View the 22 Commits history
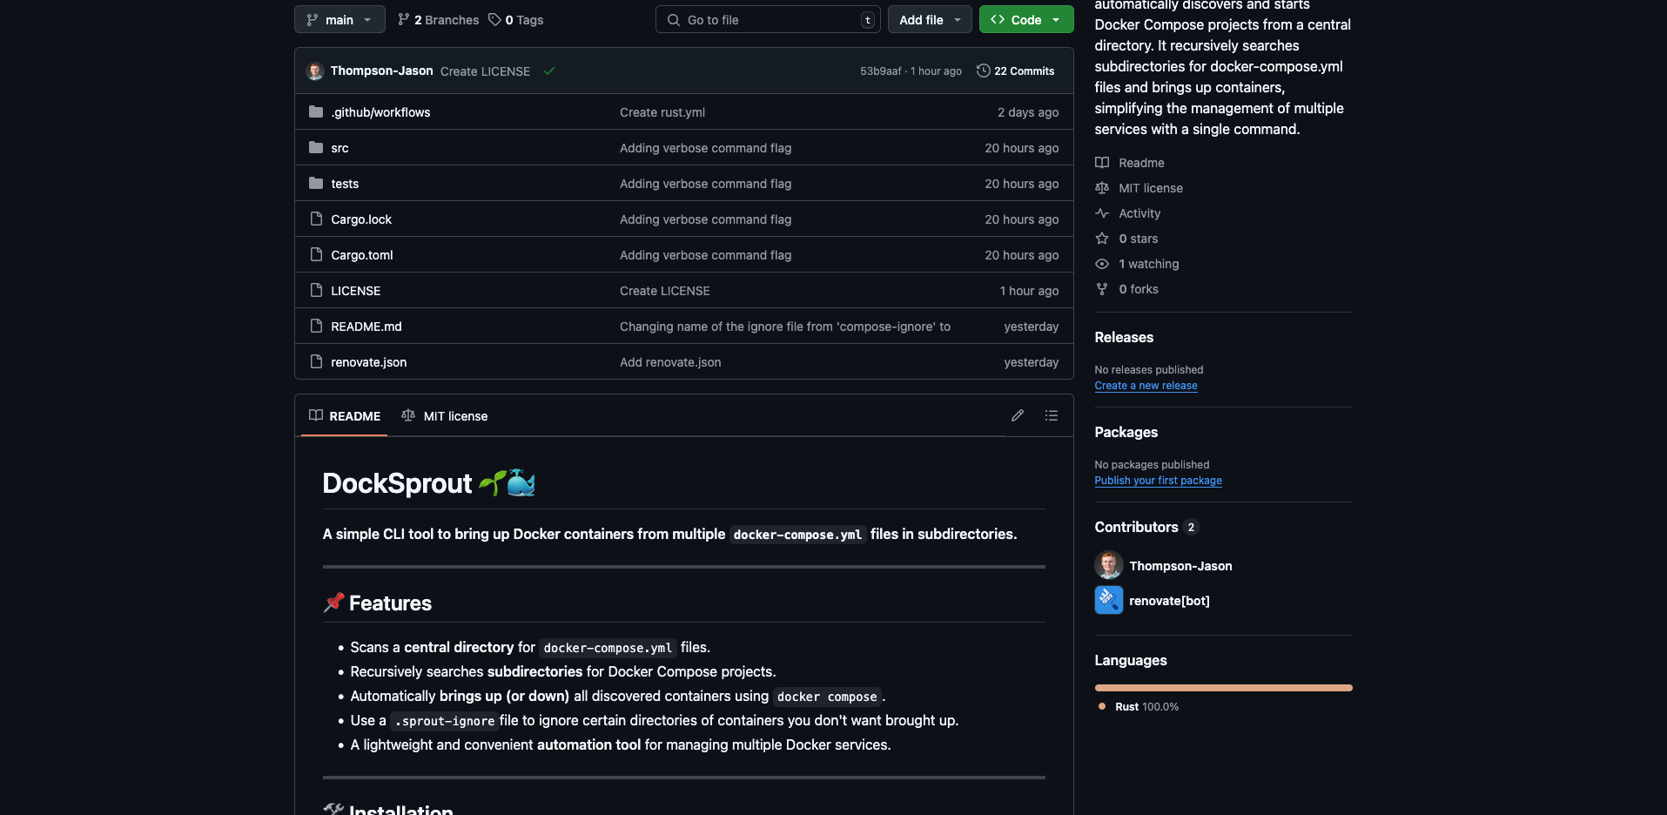This screenshot has height=815, width=1667. 1016,71
